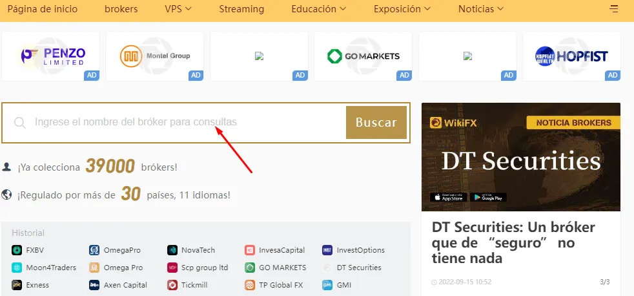The width and height of the screenshot is (634, 296).
Task: Click the InvesaCapital broker logo icon
Action: (250, 250)
